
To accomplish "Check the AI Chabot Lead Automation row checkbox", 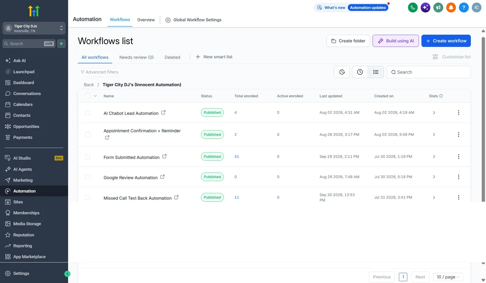I will click(88, 113).
